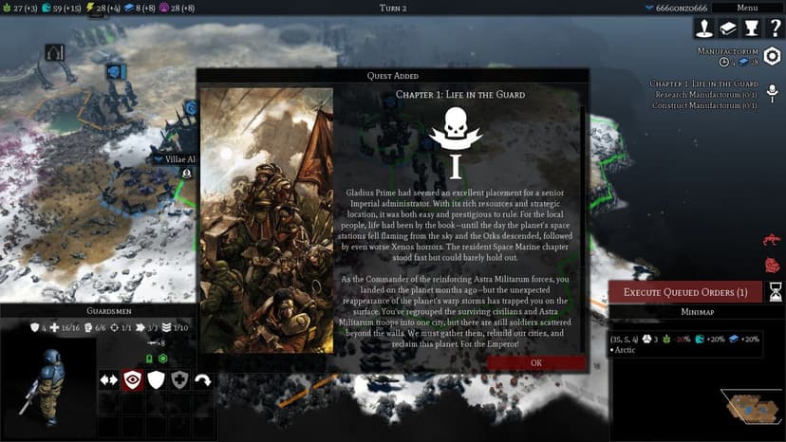Click the green battery trait icon
The image size is (786, 442).
(149, 359)
